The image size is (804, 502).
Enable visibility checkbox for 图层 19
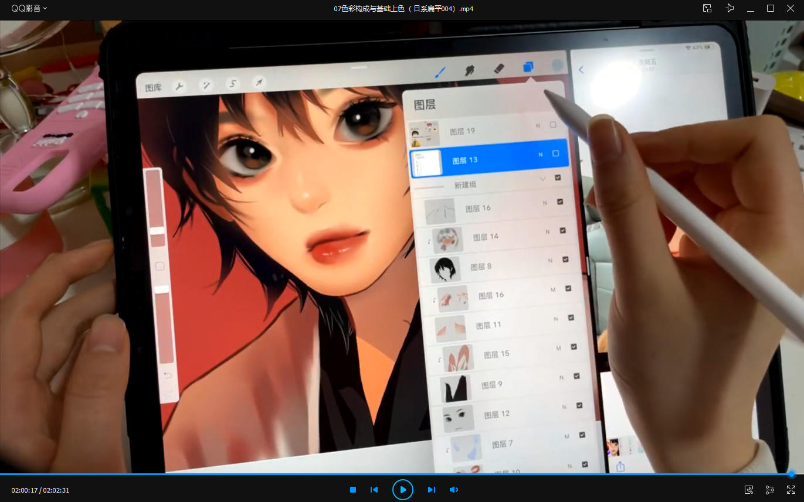[x=553, y=125]
